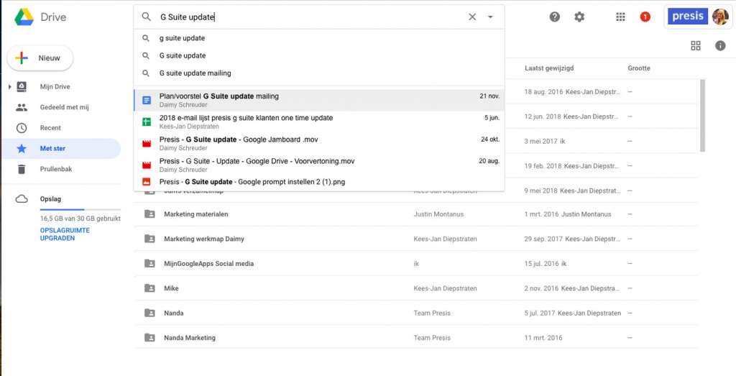Open the Marketing materialen folder
Image resolution: width=736 pixels, height=376 pixels.
pyautogui.click(x=195, y=214)
